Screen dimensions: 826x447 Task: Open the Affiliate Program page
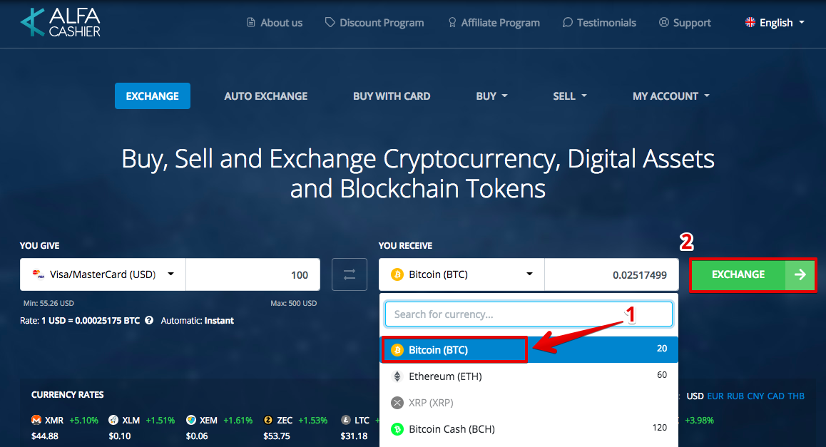coord(494,23)
